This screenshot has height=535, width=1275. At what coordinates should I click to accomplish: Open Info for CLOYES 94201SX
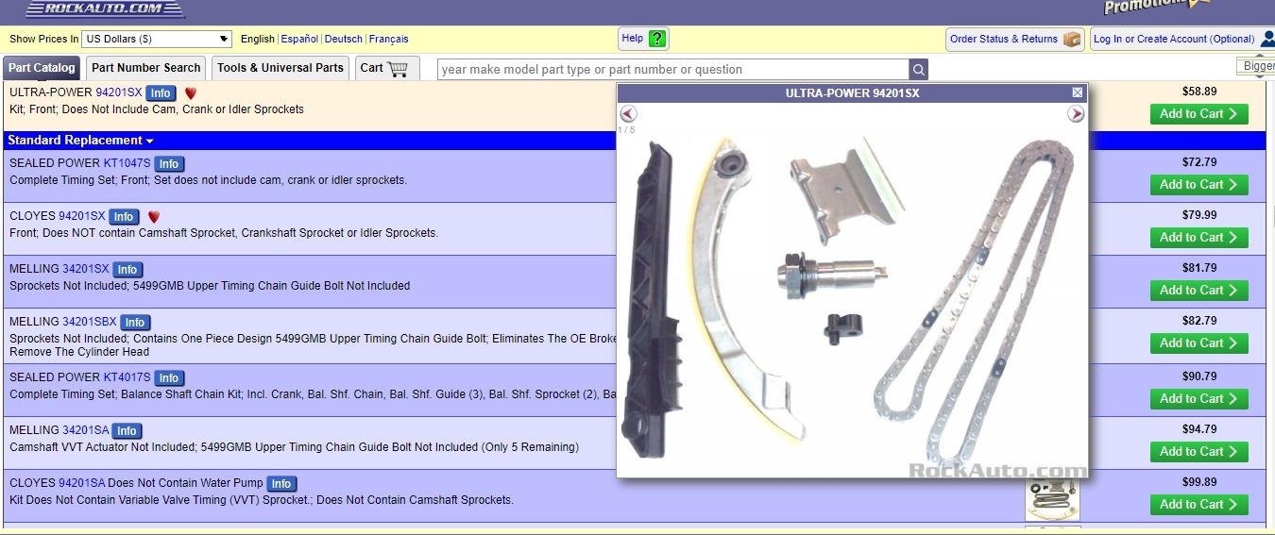[124, 217]
